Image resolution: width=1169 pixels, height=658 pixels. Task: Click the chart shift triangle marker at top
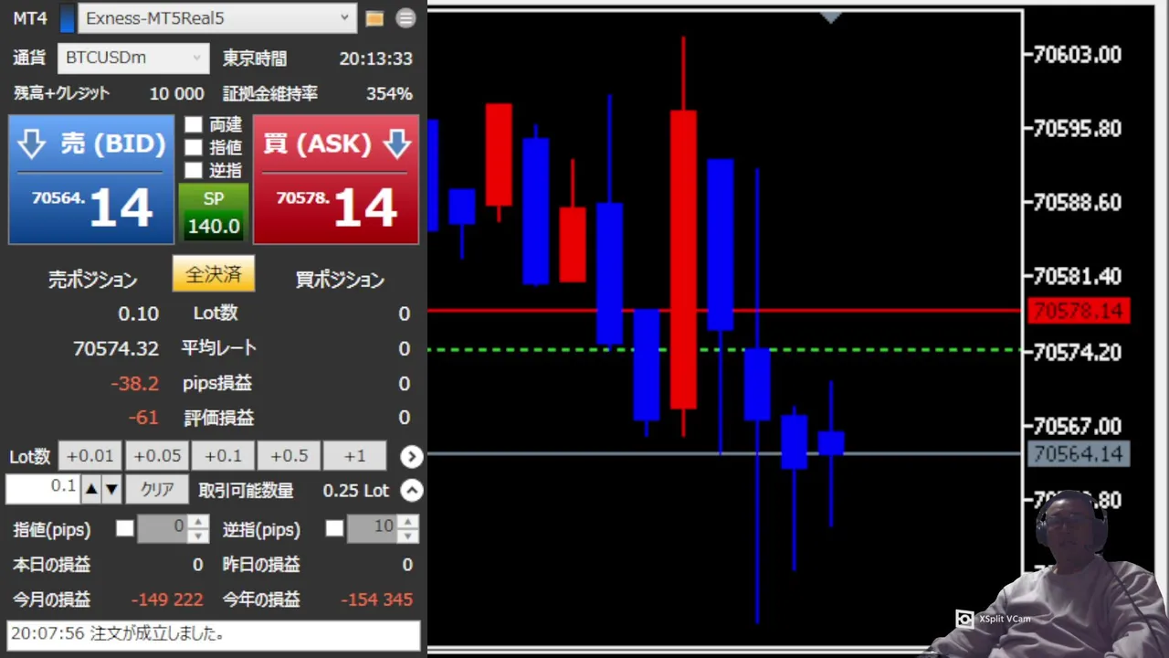click(x=830, y=17)
